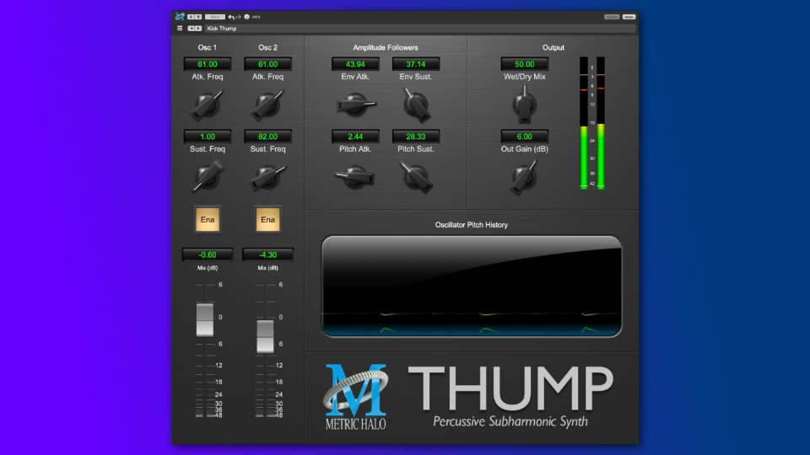This screenshot has height=455, width=810.
Task: Click the Out Gain (dB) knob
Action: (524, 177)
